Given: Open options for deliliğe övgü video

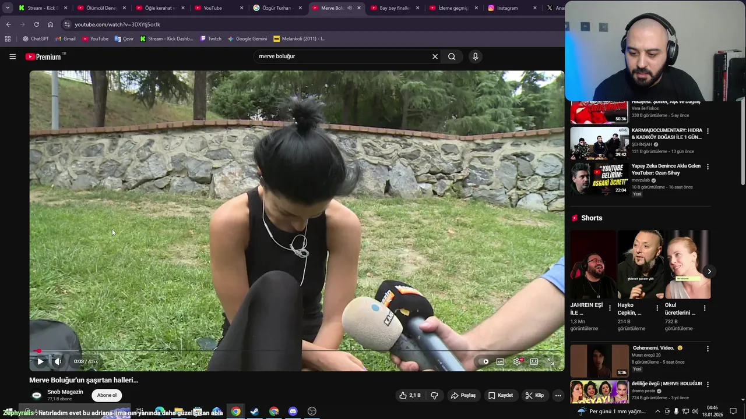Looking at the screenshot, I should click(708, 384).
